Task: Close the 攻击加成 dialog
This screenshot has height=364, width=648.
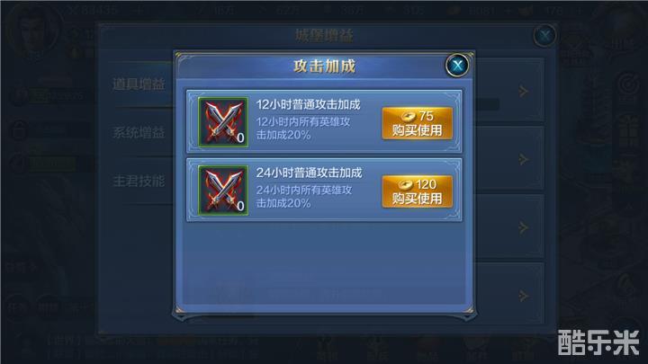Action: coord(457,66)
